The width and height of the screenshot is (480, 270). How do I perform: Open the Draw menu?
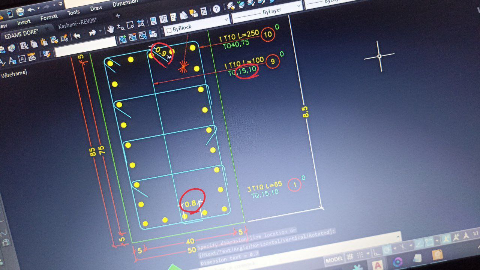click(x=96, y=8)
